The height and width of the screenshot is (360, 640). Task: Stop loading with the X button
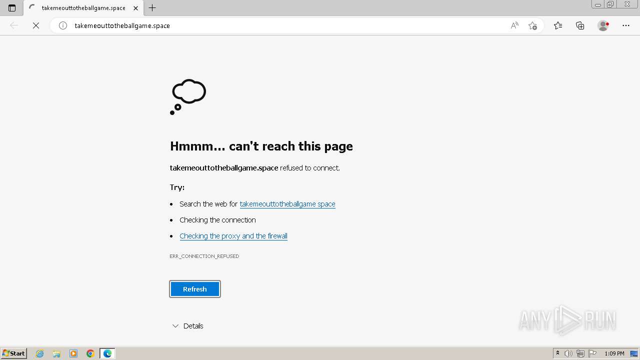pos(36,25)
